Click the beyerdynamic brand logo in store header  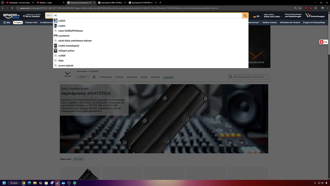68,74
